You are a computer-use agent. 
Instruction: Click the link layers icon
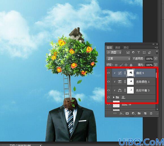115,113
